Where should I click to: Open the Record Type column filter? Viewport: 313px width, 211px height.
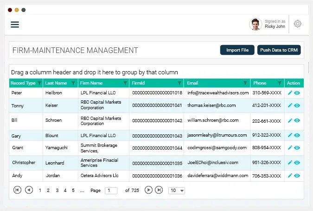(x=39, y=83)
